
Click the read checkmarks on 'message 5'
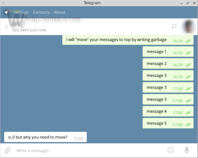click(188, 125)
